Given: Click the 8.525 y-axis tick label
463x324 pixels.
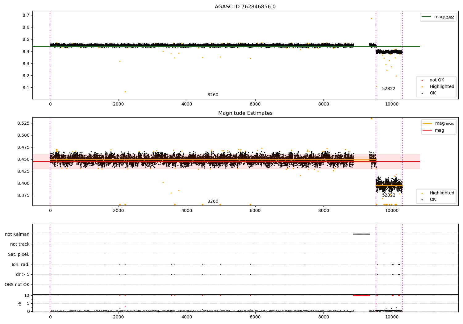Looking at the screenshot, I should point(23,123).
